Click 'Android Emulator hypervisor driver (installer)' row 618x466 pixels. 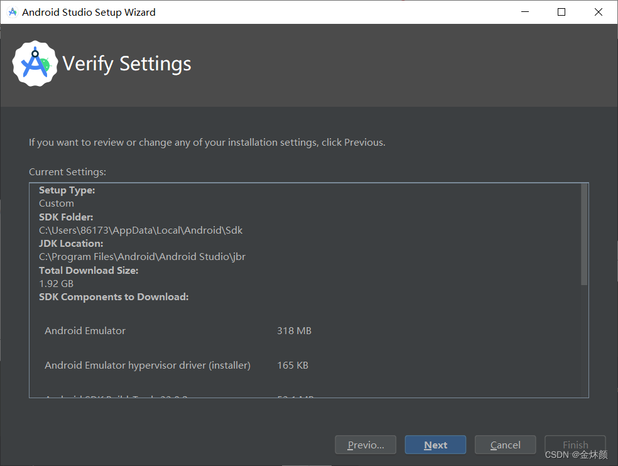148,366
